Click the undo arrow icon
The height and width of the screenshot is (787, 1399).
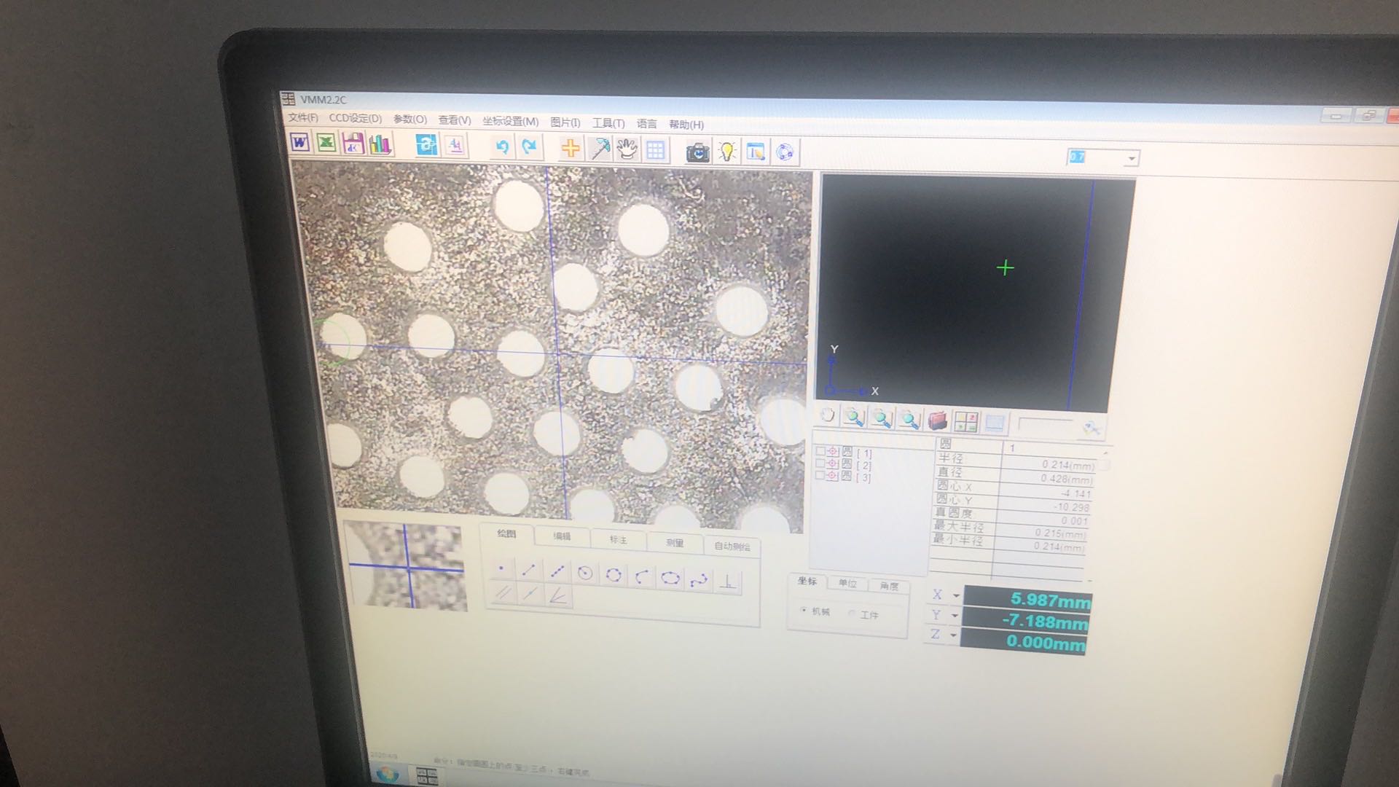(x=502, y=146)
